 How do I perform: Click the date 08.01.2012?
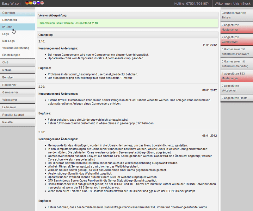click(x=209, y=136)
